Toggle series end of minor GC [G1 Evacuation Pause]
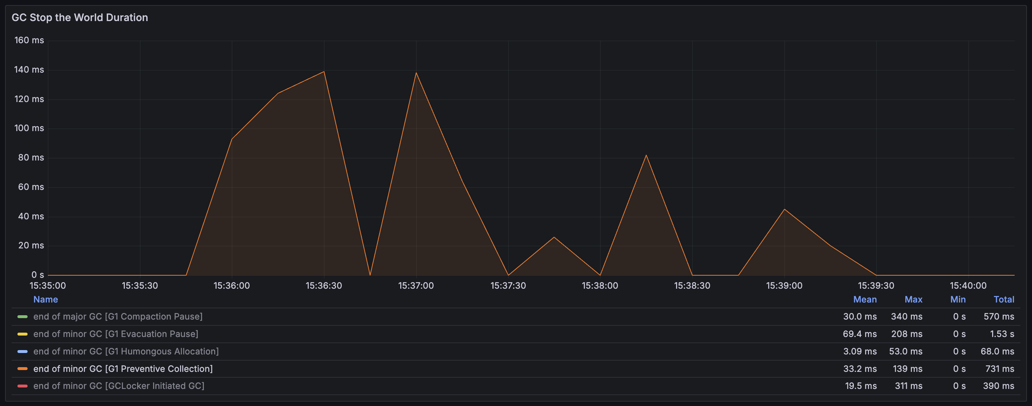The width and height of the screenshot is (1032, 406). coord(116,334)
